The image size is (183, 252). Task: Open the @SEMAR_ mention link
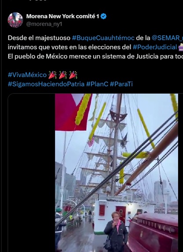pos(167,38)
